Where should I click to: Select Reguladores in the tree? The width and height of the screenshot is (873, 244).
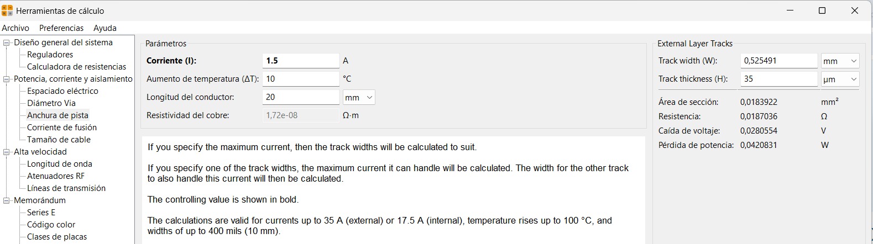click(50, 55)
